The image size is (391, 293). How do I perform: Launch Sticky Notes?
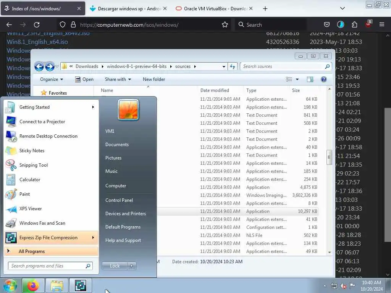point(51,150)
